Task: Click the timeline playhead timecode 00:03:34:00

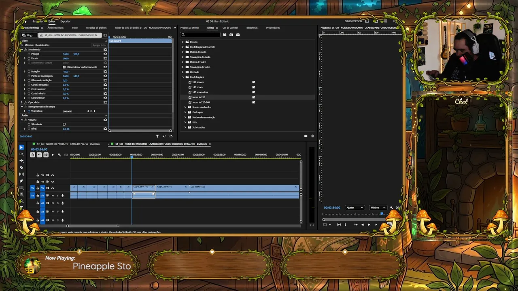Action: pos(39,150)
